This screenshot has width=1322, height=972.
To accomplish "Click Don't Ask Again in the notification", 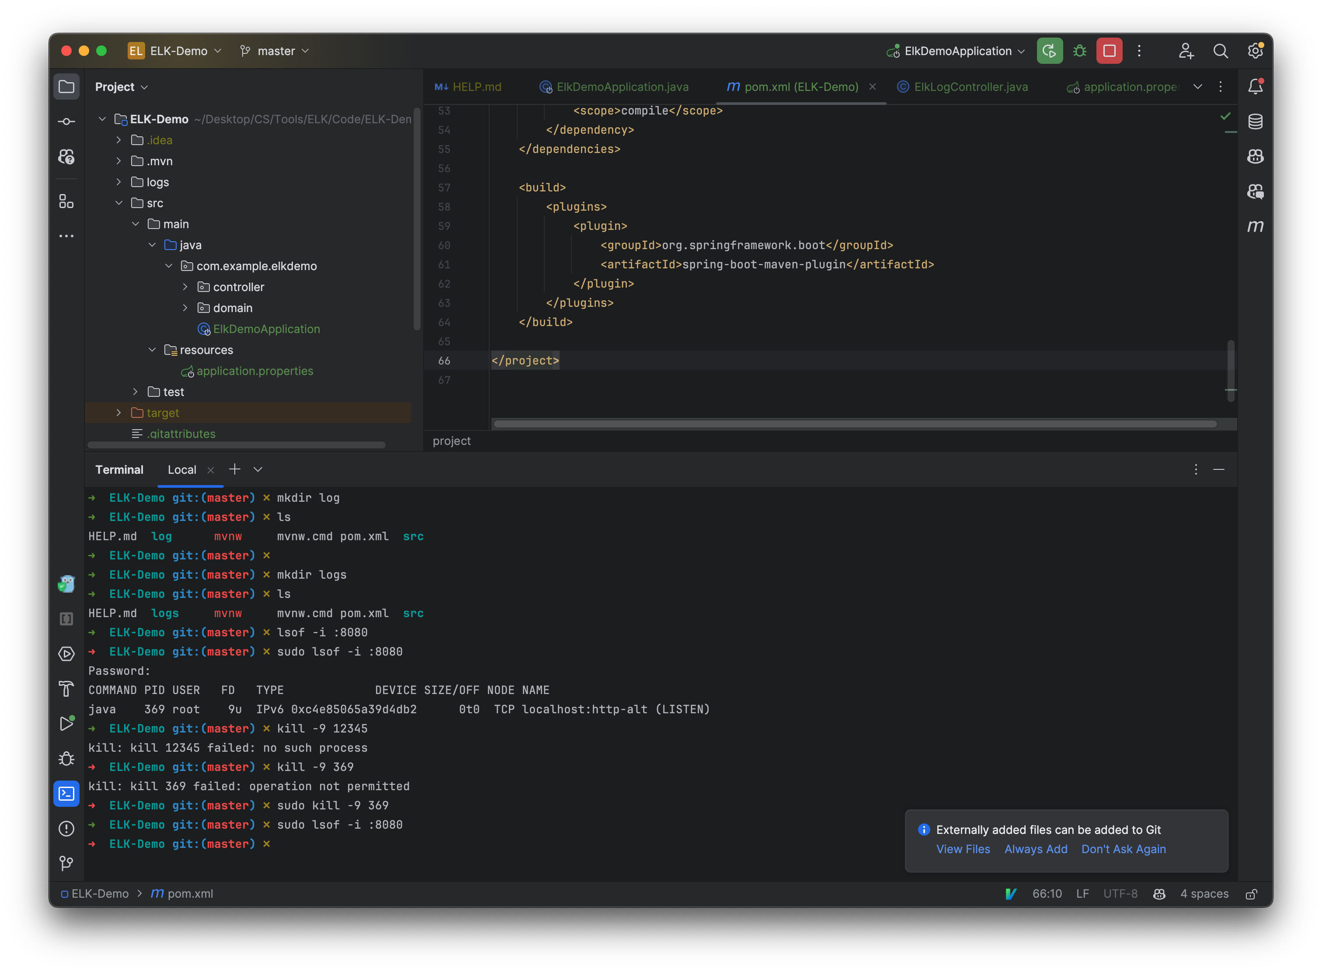I will pyautogui.click(x=1123, y=849).
